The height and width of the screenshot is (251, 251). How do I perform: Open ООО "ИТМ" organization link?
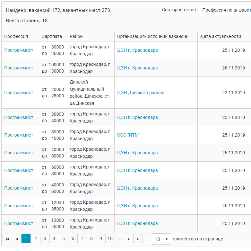[128, 135]
